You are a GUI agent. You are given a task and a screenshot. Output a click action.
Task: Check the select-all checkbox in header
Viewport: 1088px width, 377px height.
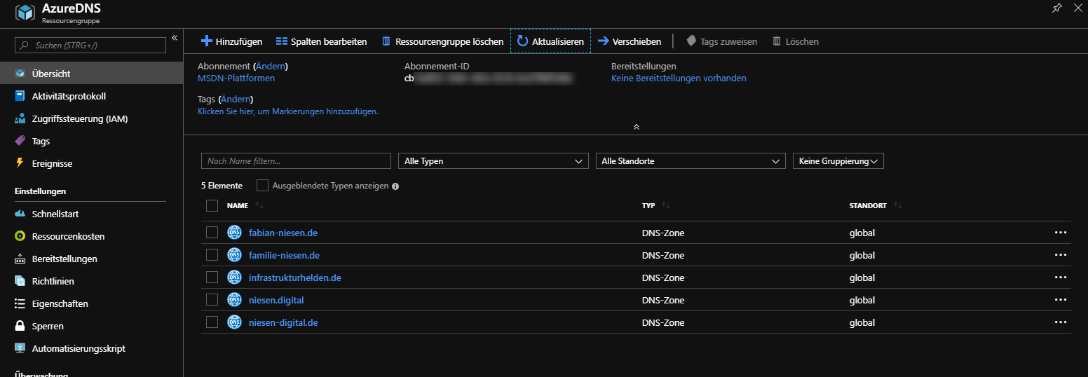pos(212,205)
